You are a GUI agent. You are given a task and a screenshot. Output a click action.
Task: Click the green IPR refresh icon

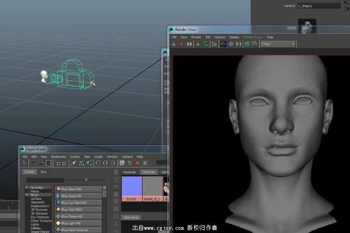pyautogui.click(x=206, y=44)
